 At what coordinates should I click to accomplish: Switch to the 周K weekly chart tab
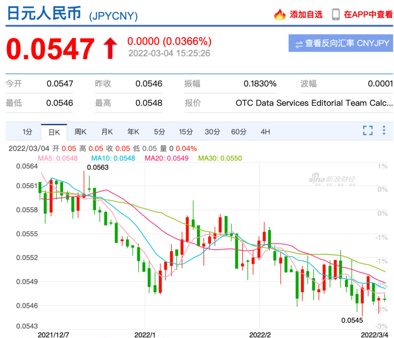coord(80,132)
